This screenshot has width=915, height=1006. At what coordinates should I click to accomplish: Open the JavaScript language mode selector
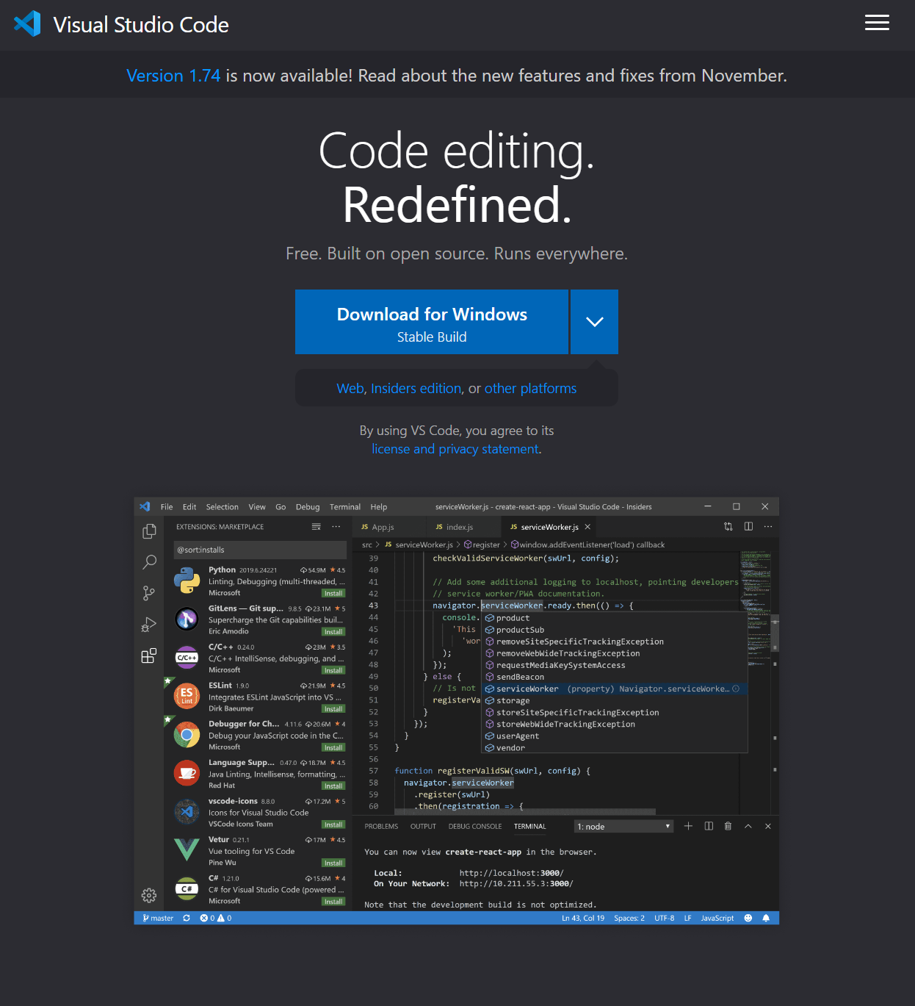tap(717, 918)
